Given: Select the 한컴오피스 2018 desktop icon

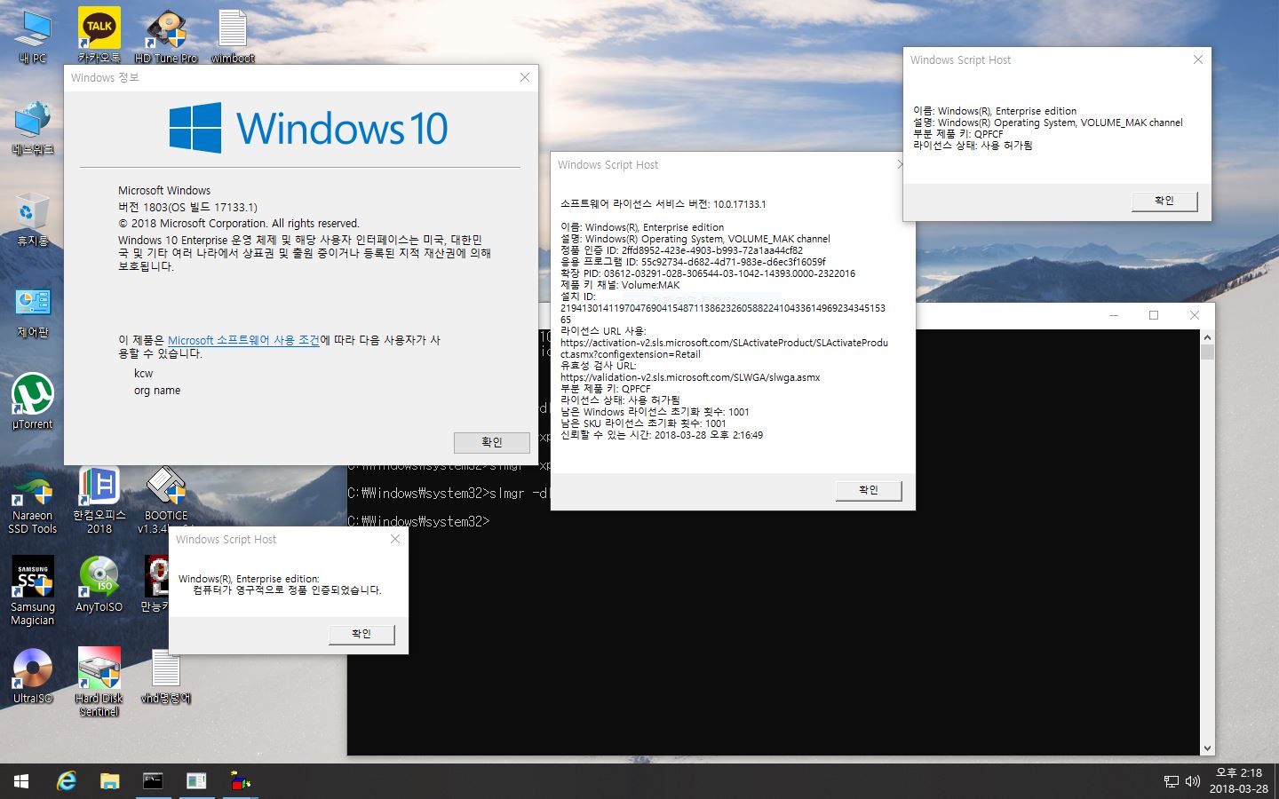Looking at the screenshot, I should point(99,500).
